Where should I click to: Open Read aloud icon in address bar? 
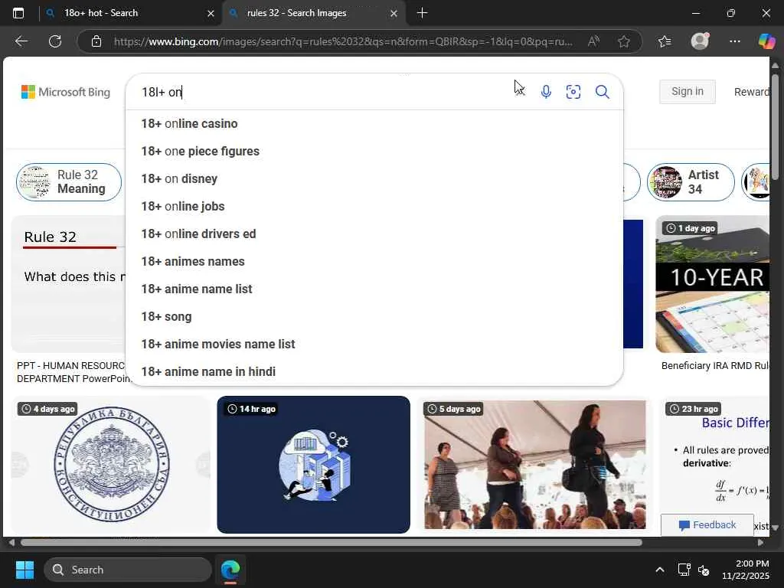click(593, 41)
